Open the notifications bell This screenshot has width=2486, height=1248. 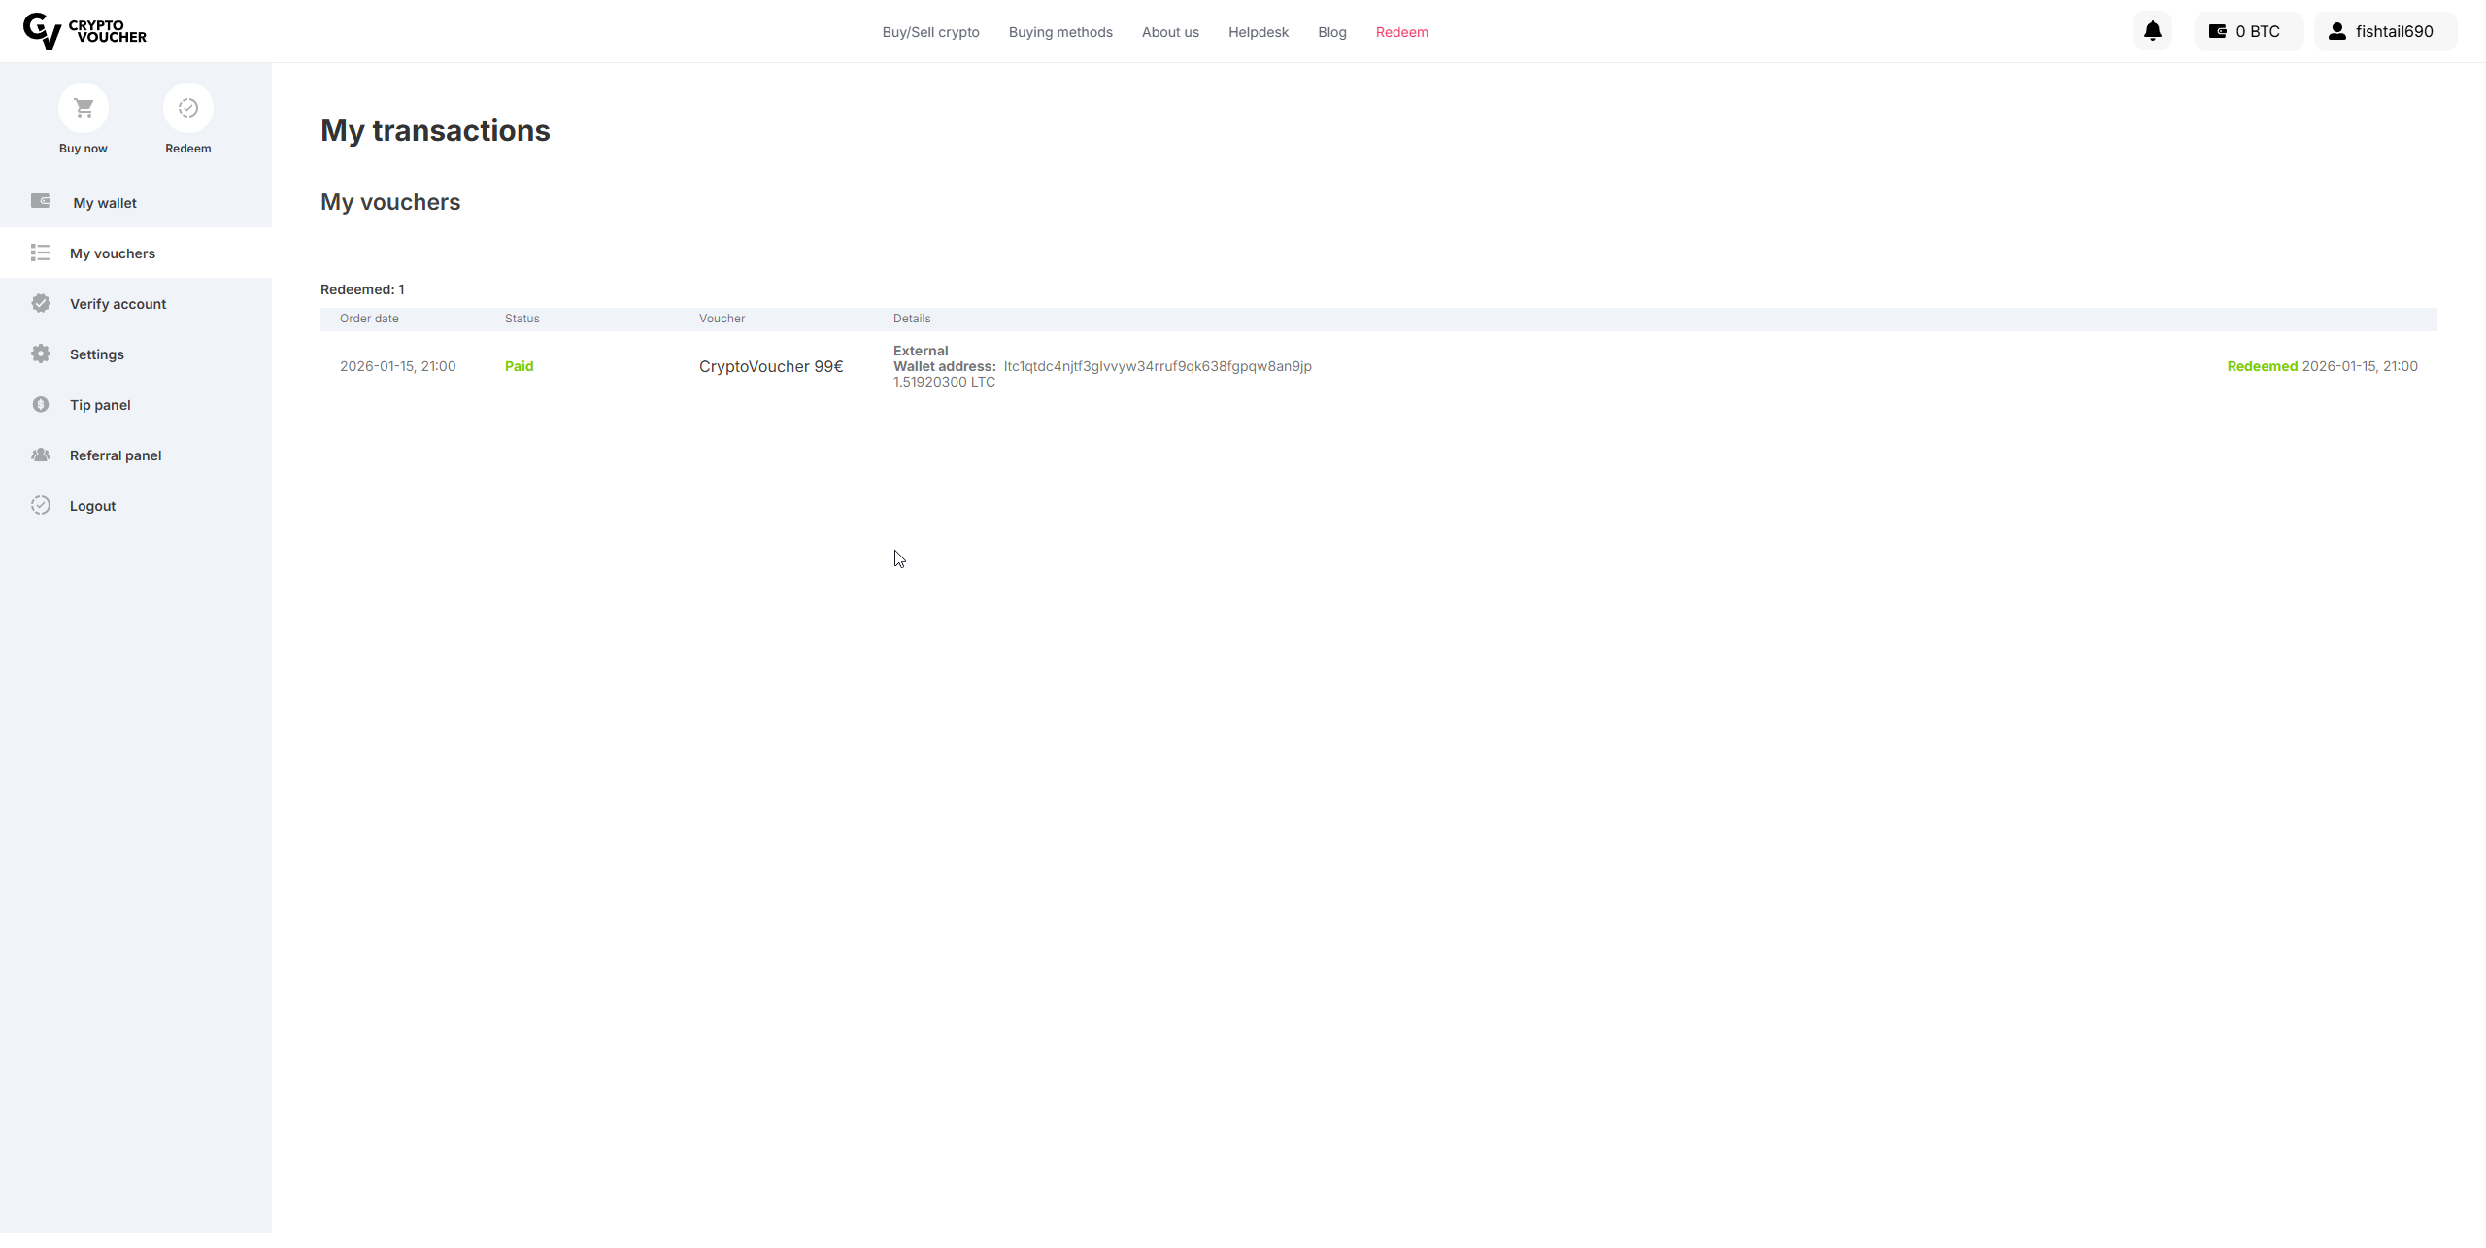[x=2152, y=31]
